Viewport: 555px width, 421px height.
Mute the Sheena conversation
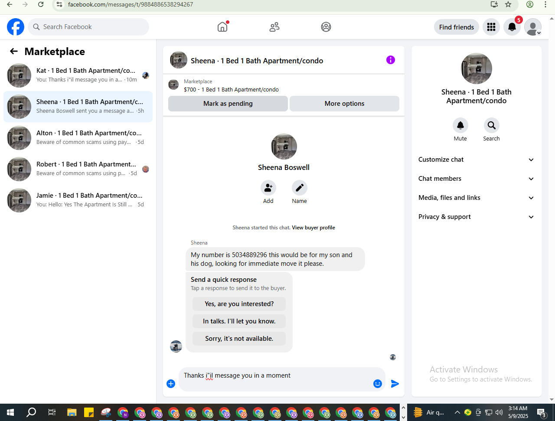point(460,125)
